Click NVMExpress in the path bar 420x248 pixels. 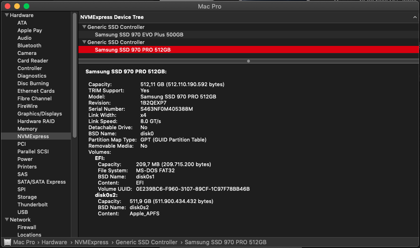(91, 242)
